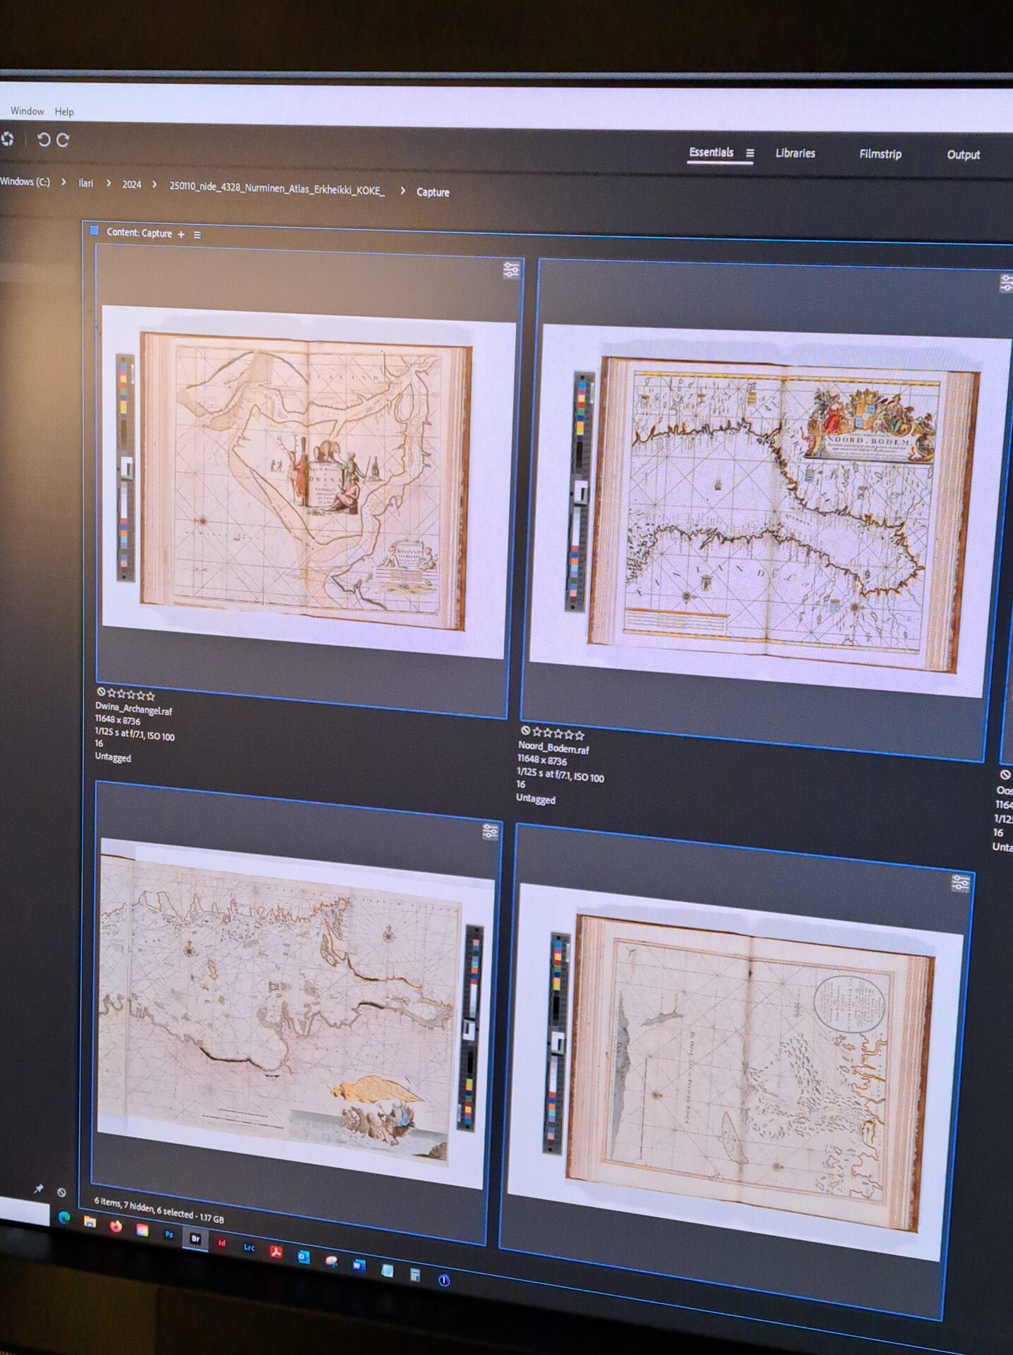Screen dimensions: 1013x1355
Task: Click the Content: Capture panel title
Action: coord(139,232)
